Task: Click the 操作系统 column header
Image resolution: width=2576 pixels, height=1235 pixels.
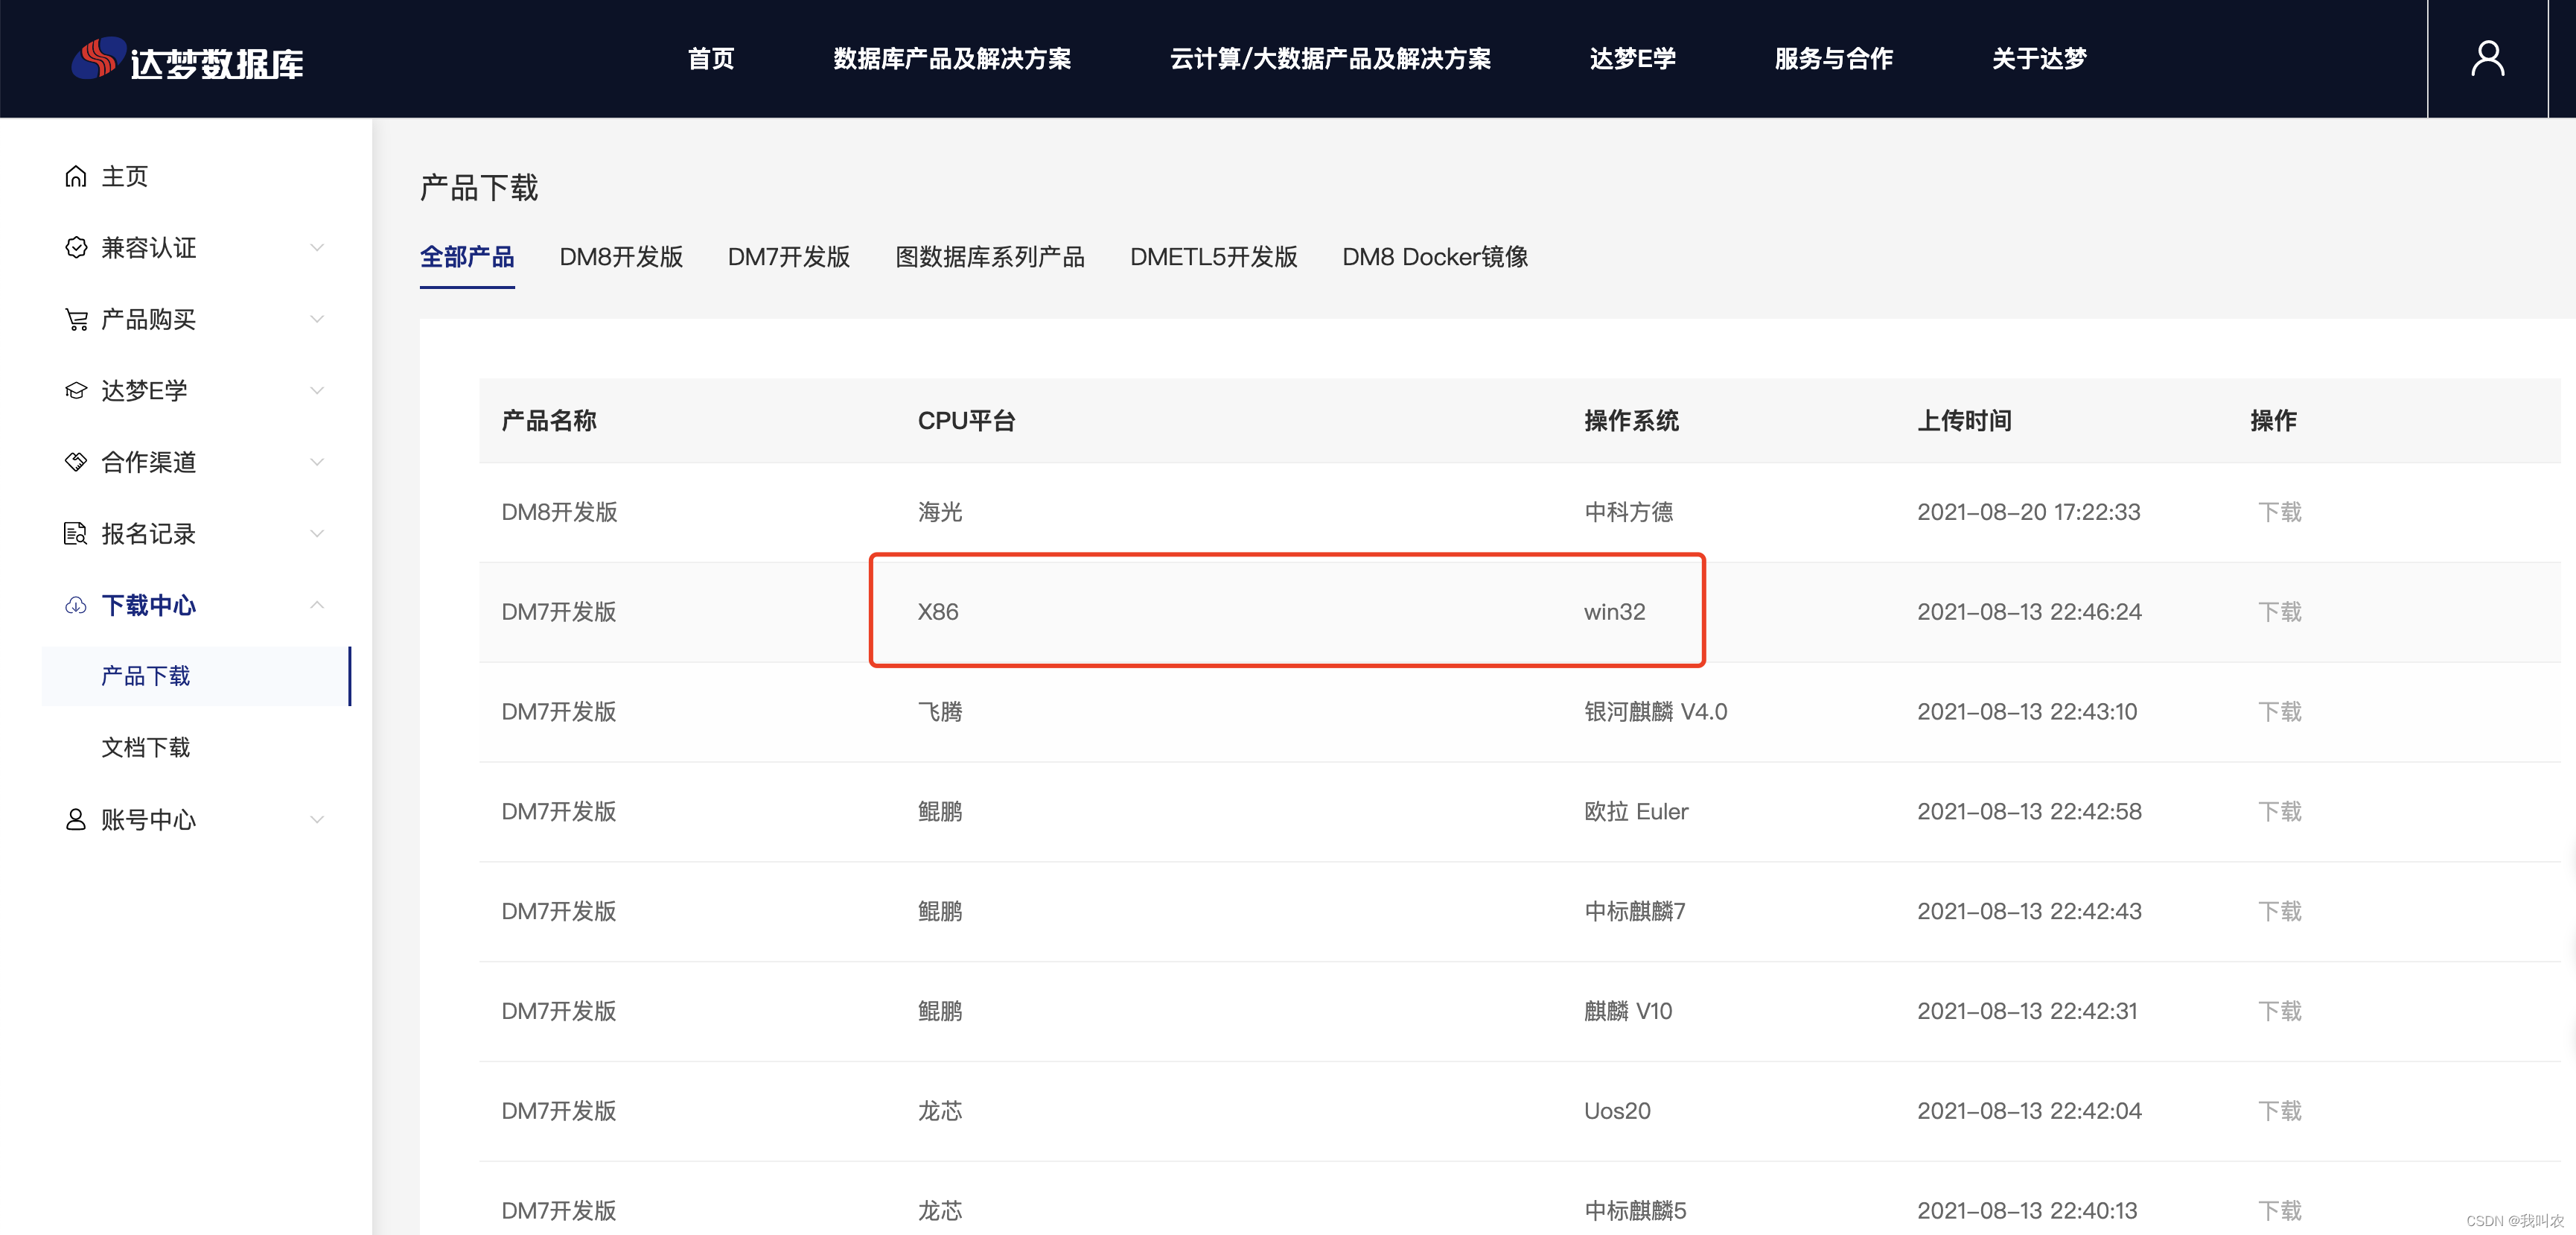Action: coord(1632,420)
